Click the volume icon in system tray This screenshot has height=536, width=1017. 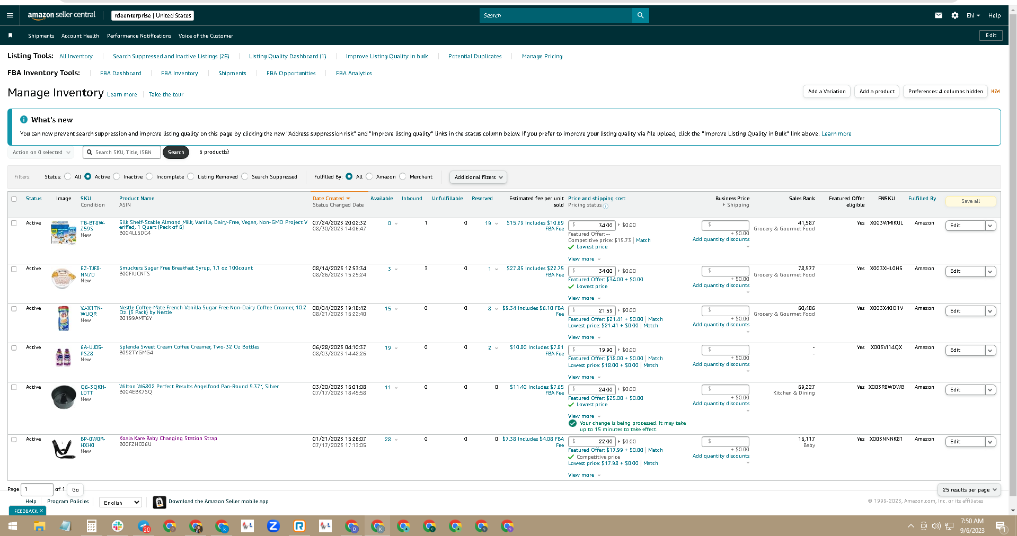tap(936, 526)
